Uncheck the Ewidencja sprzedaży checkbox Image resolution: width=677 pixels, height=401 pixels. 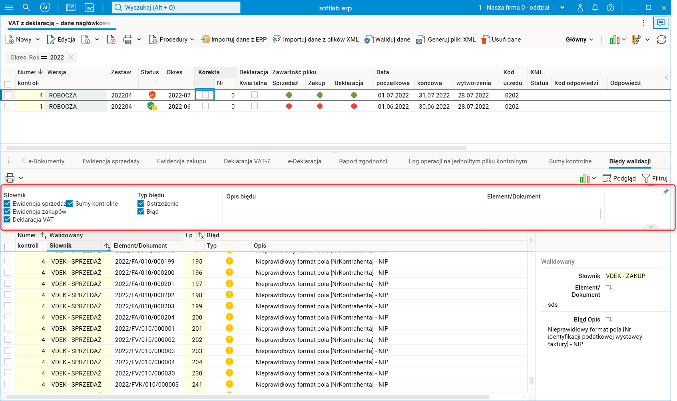click(7, 204)
